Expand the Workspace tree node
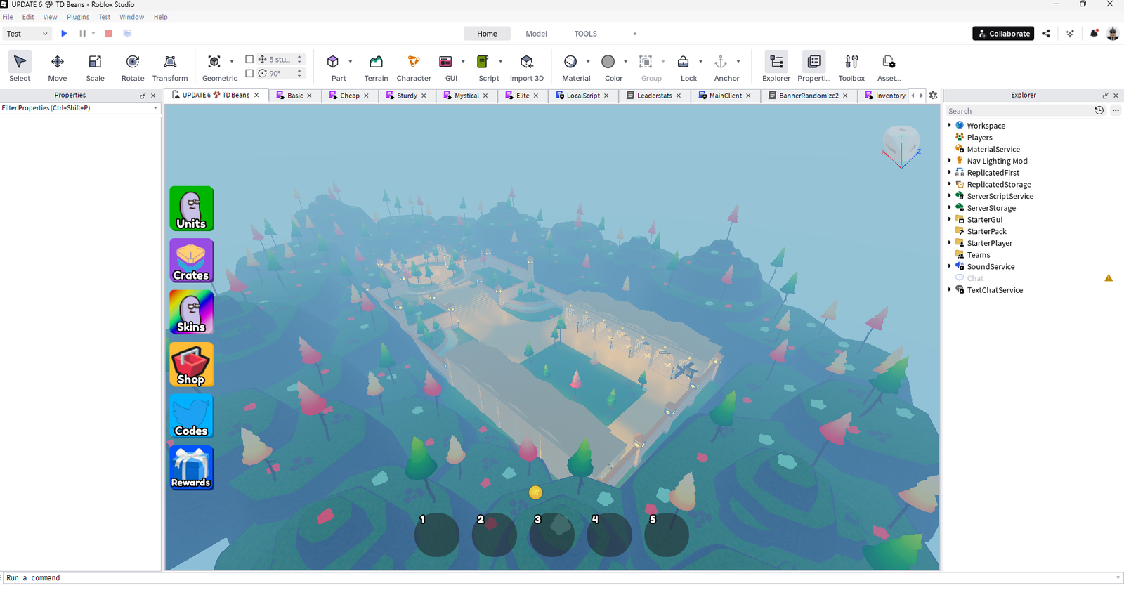The width and height of the screenshot is (1124, 602). (x=950, y=126)
